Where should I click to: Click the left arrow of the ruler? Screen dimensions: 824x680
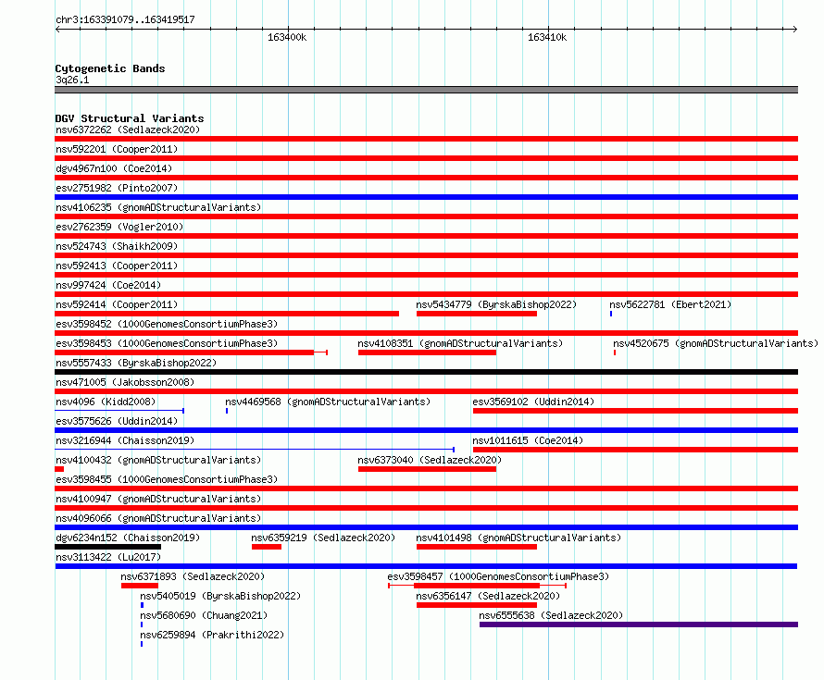pos(57,29)
